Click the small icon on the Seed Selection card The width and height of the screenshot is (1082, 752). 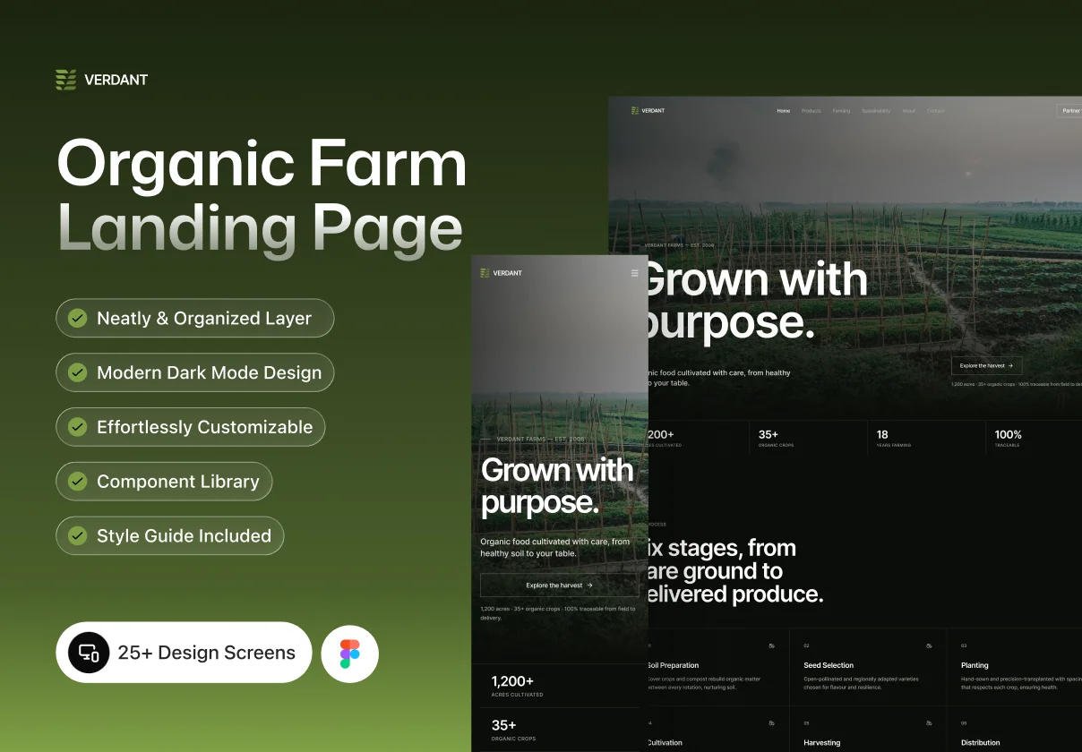tap(929, 645)
